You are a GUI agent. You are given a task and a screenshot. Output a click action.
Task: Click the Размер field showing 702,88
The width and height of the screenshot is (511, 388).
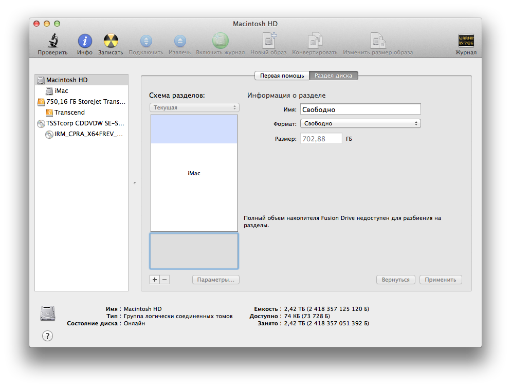(x=321, y=139)
